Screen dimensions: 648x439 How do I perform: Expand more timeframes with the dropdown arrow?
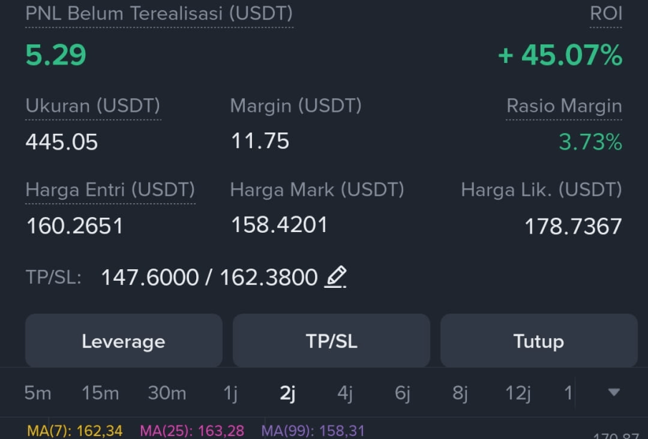[x=614, y=392]
